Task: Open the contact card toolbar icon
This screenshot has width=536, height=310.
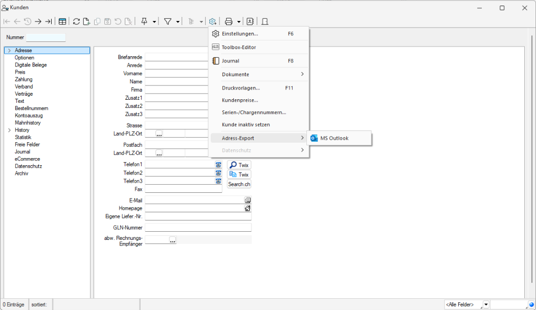Action: (x=250, y=21)
